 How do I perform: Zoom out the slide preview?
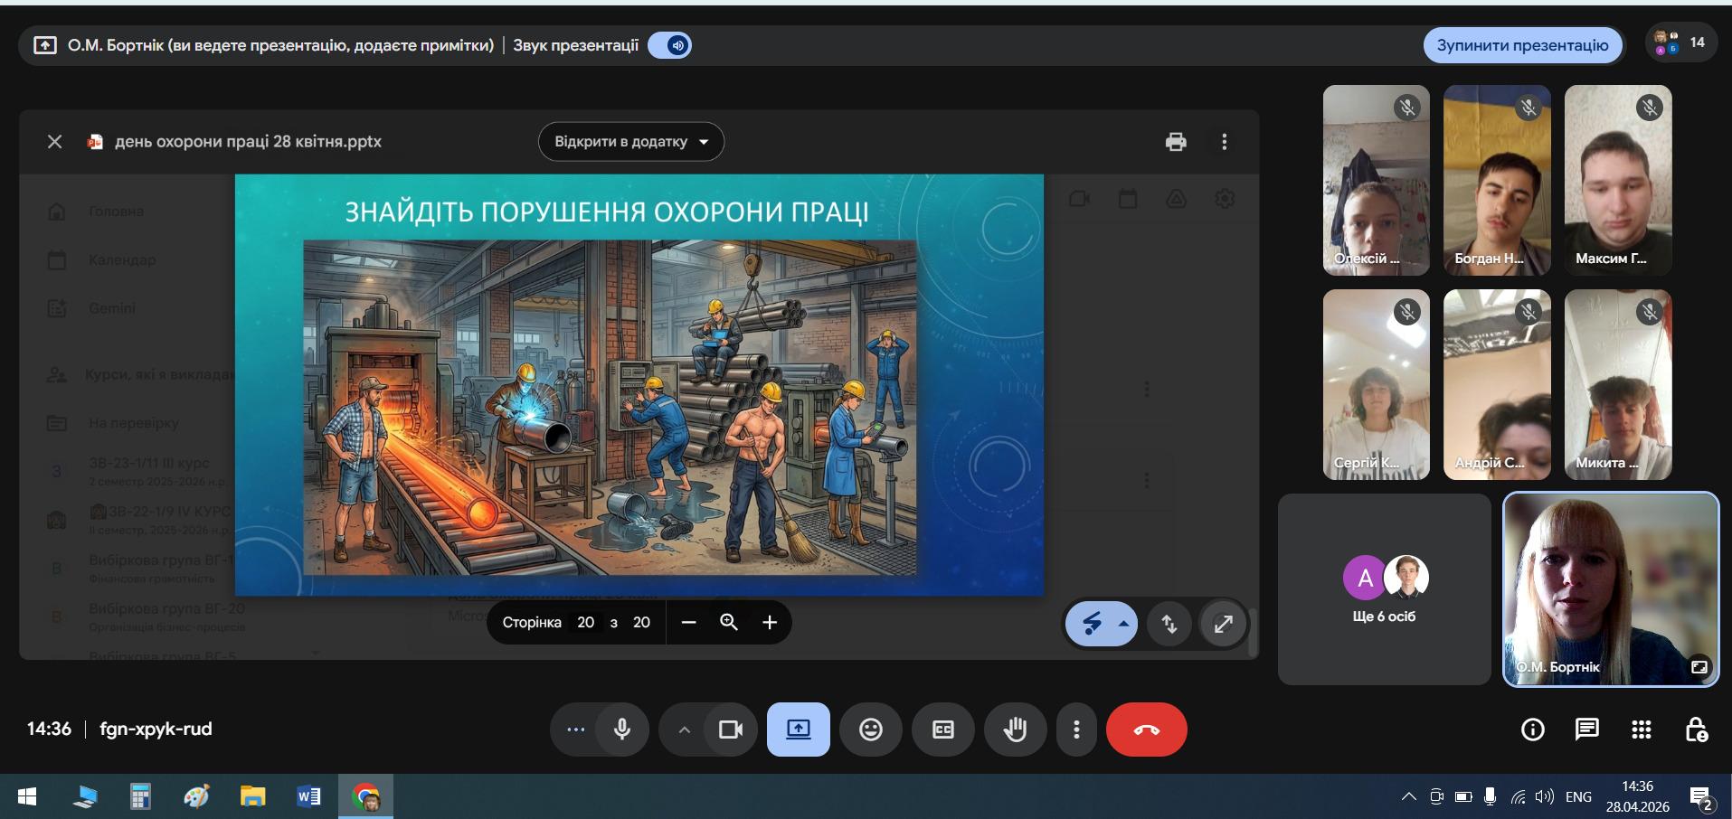coord(688,622)
